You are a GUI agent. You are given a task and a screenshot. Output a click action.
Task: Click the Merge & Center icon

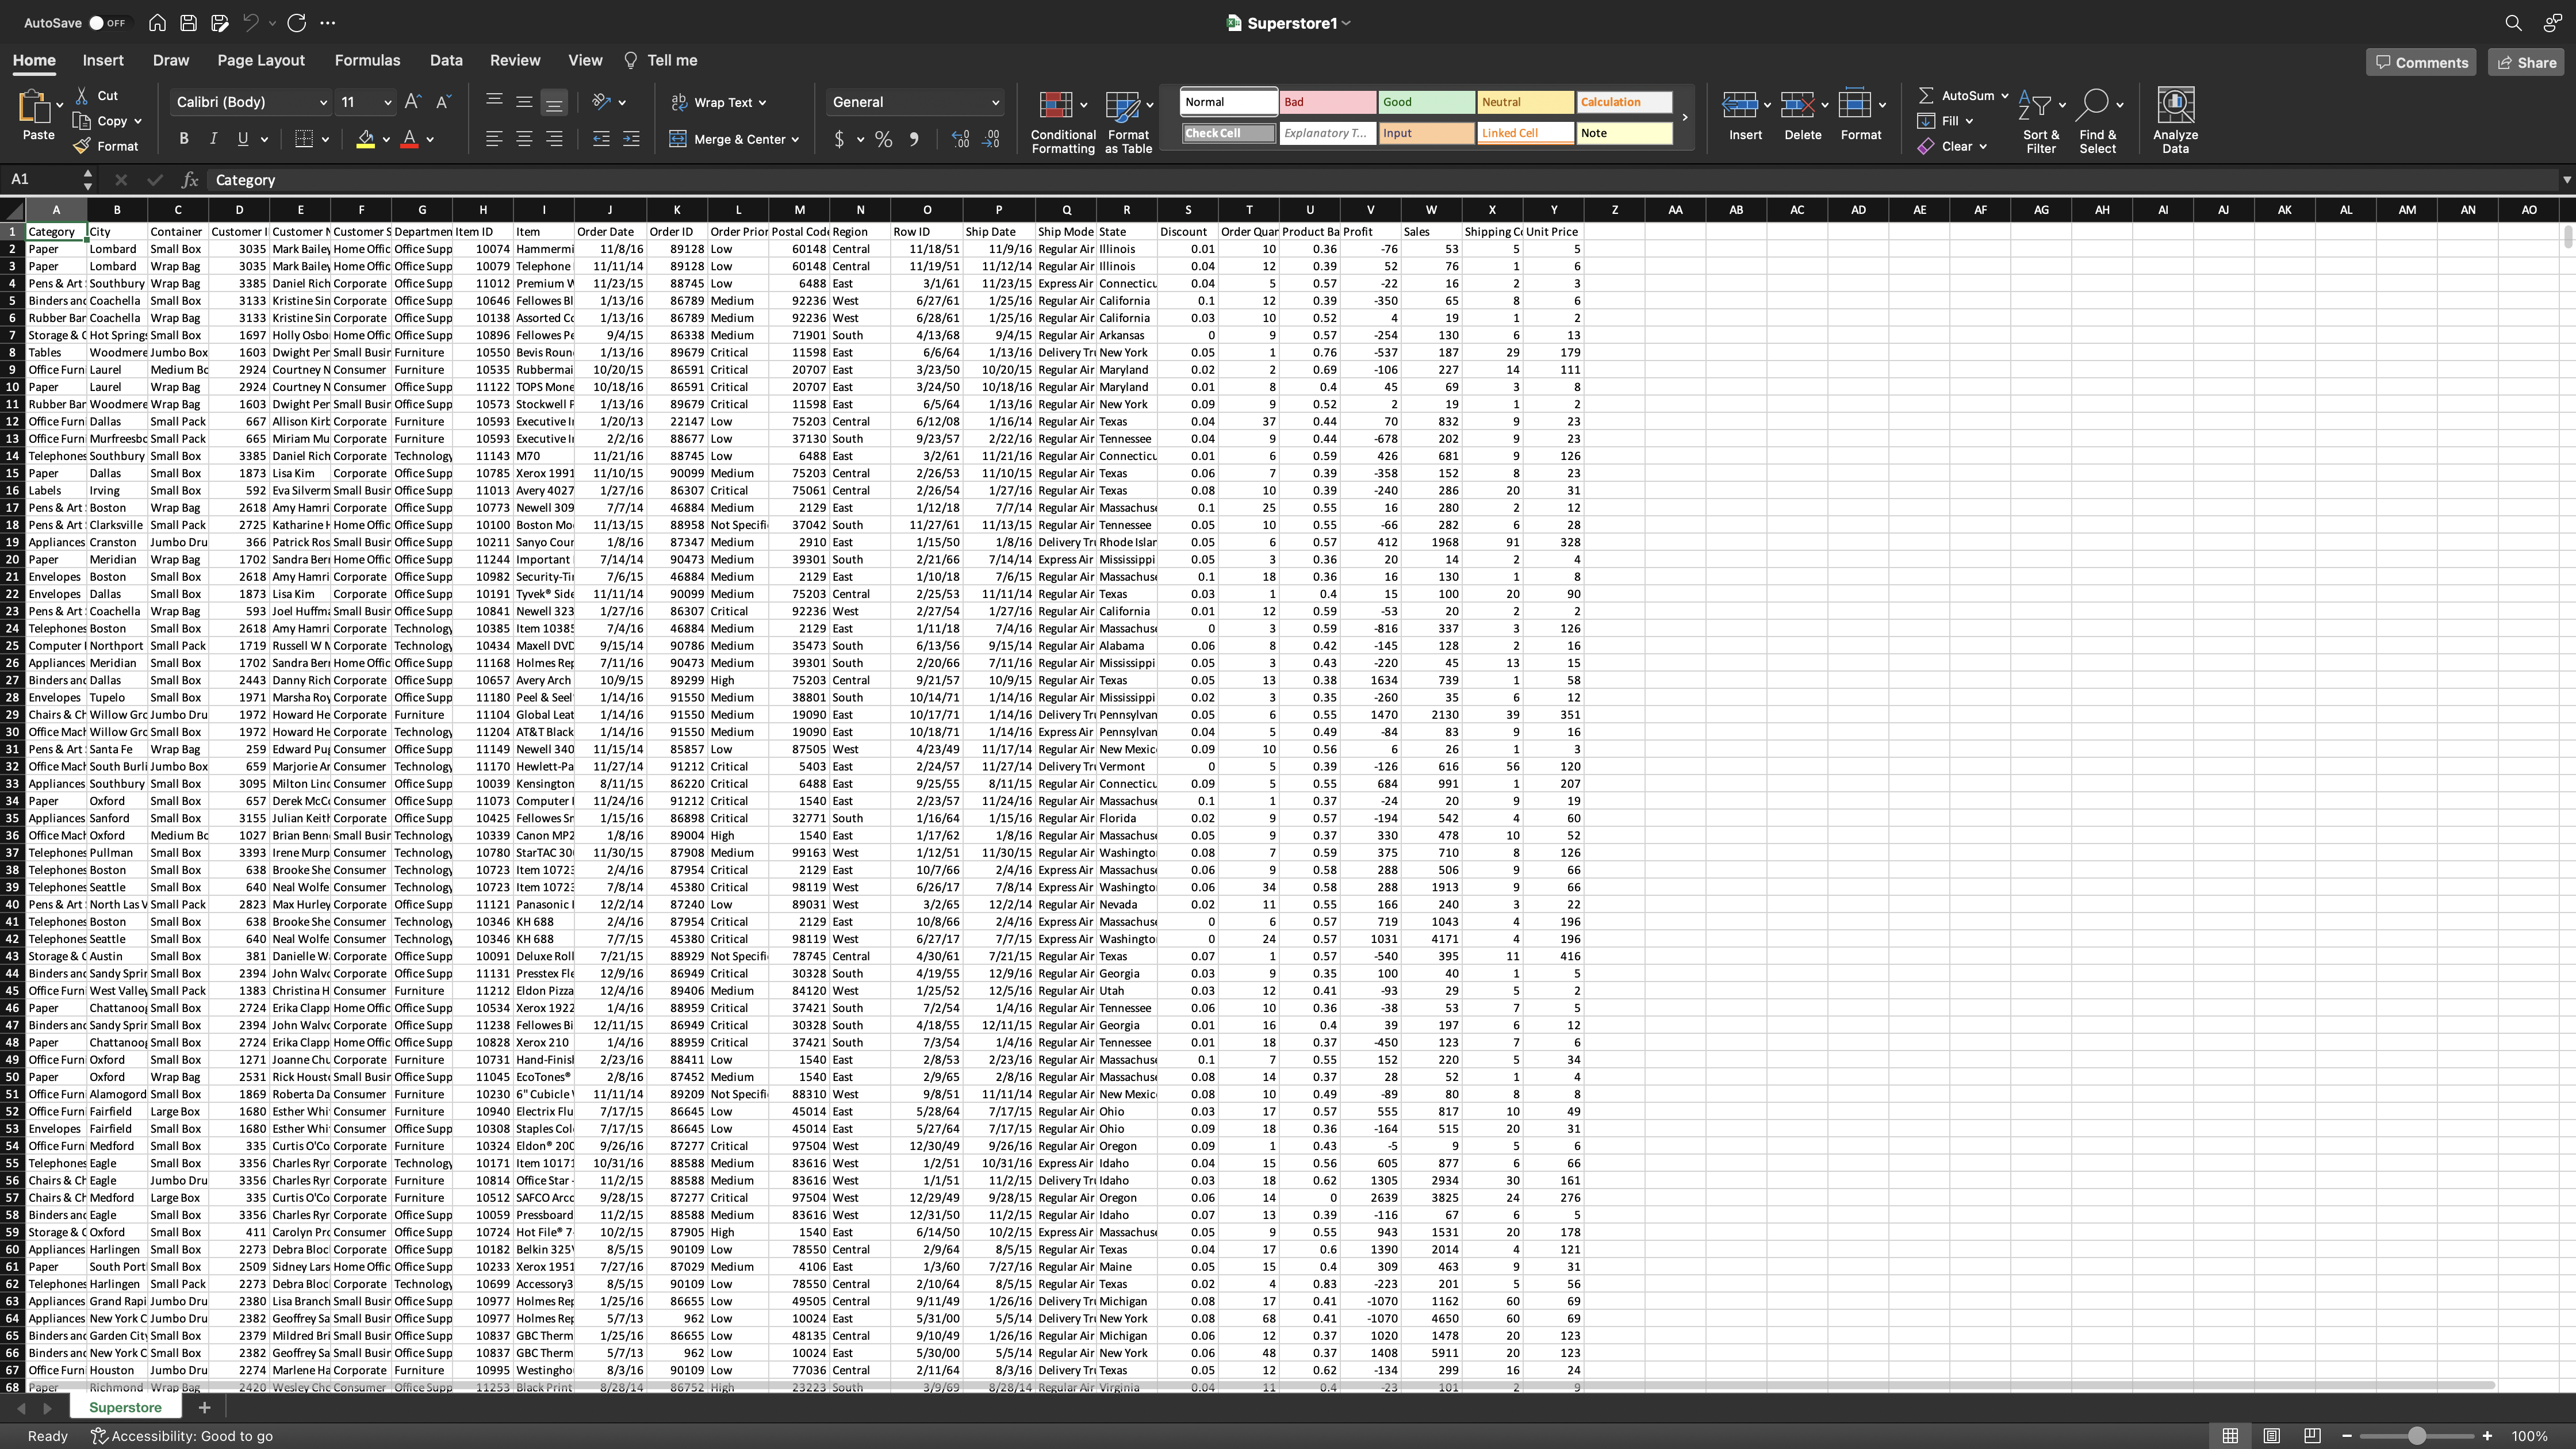click(678, 139)
